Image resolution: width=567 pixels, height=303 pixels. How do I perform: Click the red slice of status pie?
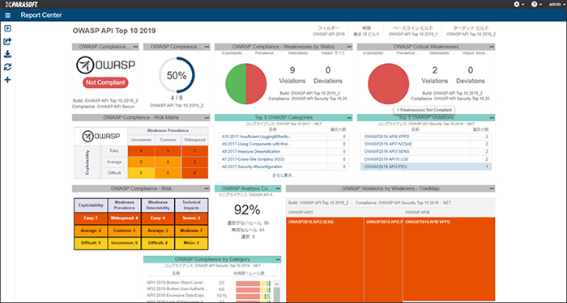pos(257,84)
